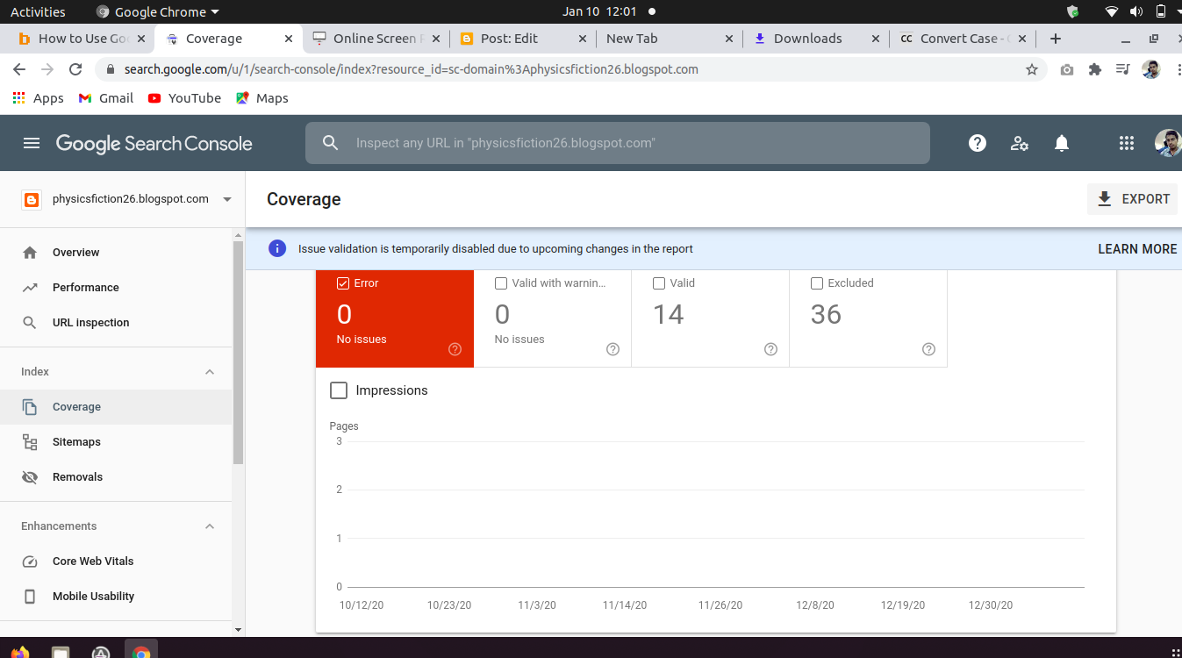Click the help icon on the Error card
Image resolution: width=1182 pixels, height=658 pixels.
455,349
